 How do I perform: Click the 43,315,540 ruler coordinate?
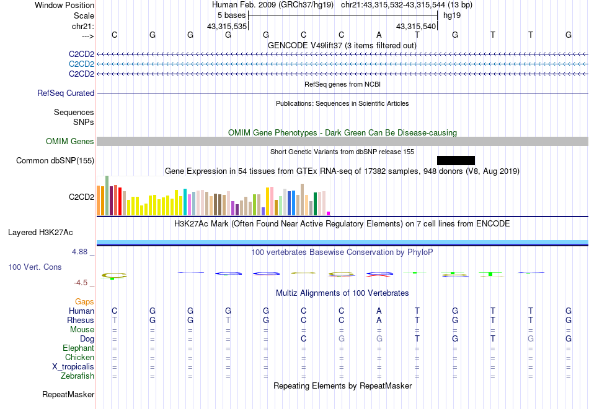tap(416, 26)
